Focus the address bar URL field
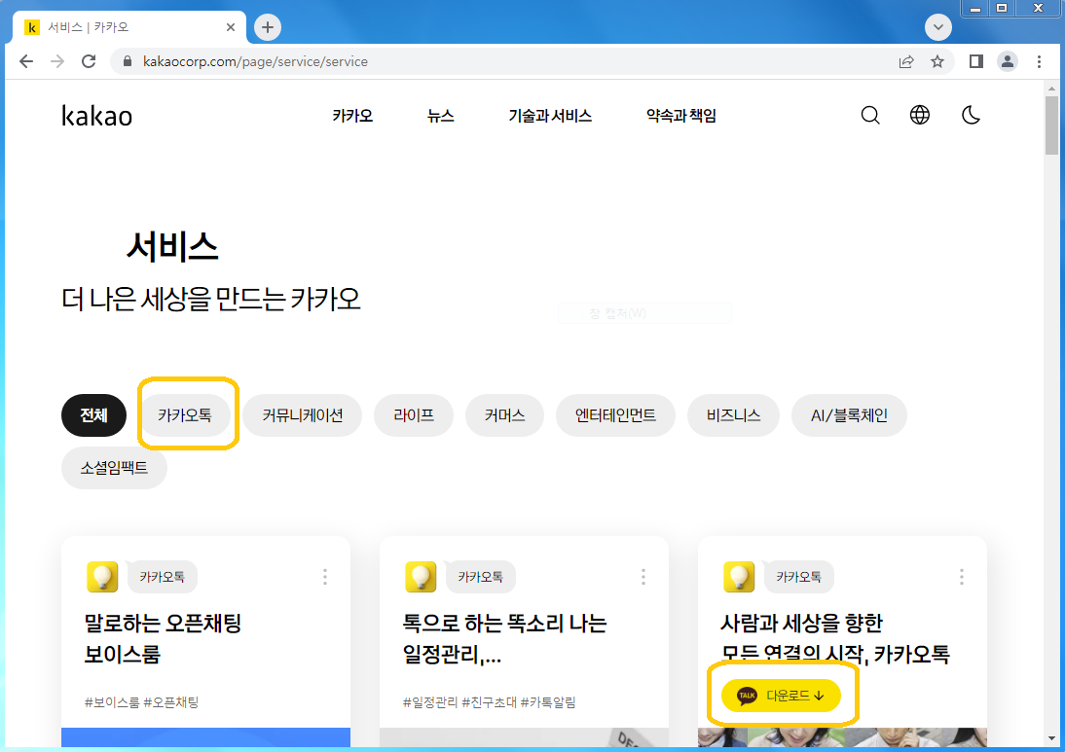The image size is (1065, 752). [x=509, y=61]
